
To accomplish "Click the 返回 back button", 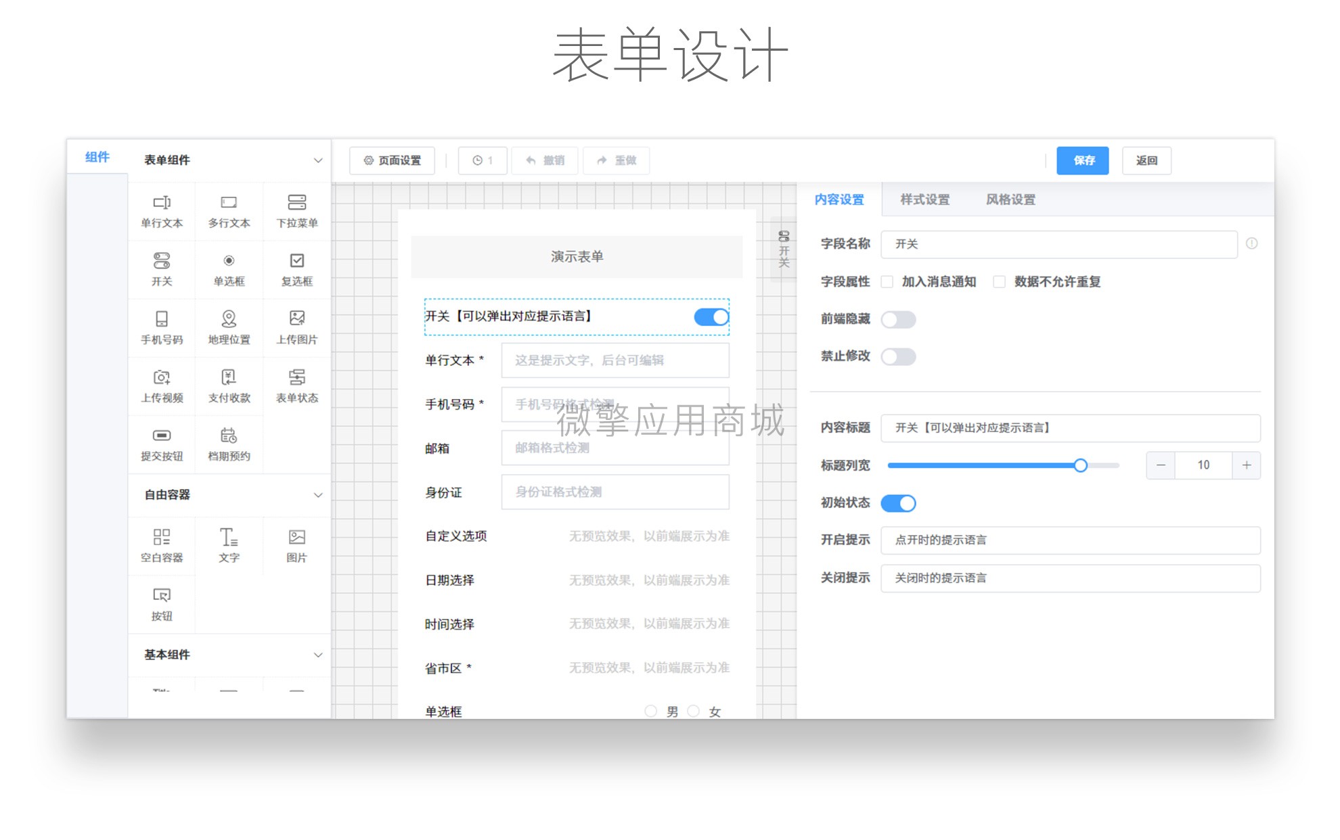I will click(x=1146, y=160).
